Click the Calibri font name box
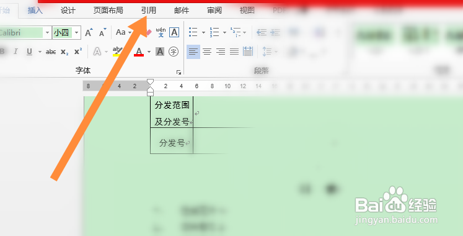The image size is (463, 236). pos(22,32)
